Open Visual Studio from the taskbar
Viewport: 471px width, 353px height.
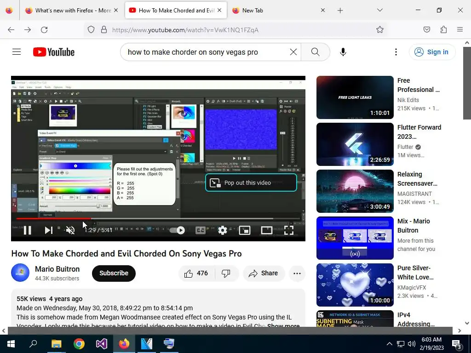102,344
